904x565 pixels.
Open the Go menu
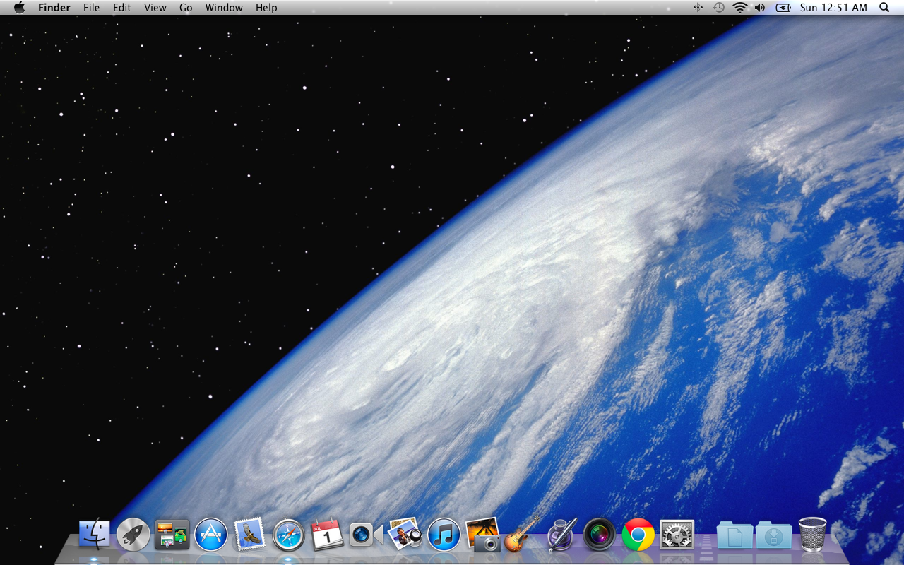click(x=186, y=8)
